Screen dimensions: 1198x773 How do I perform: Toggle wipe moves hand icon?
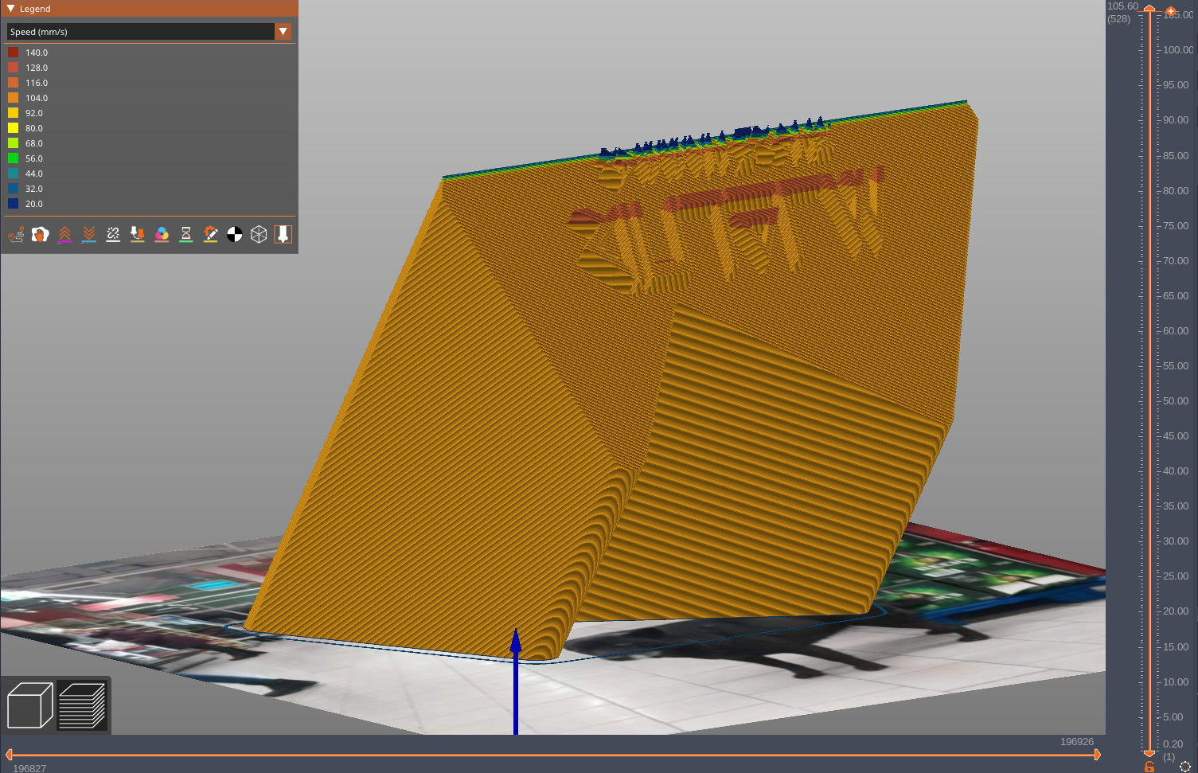tap(41, 234)
